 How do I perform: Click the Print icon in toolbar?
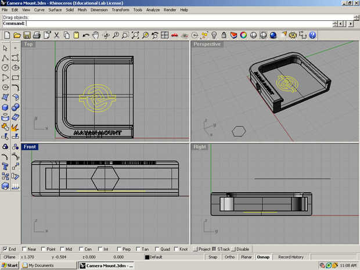coord(36,35)
